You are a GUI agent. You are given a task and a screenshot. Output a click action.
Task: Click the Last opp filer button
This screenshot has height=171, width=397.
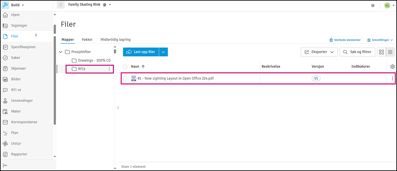point(141,52)
